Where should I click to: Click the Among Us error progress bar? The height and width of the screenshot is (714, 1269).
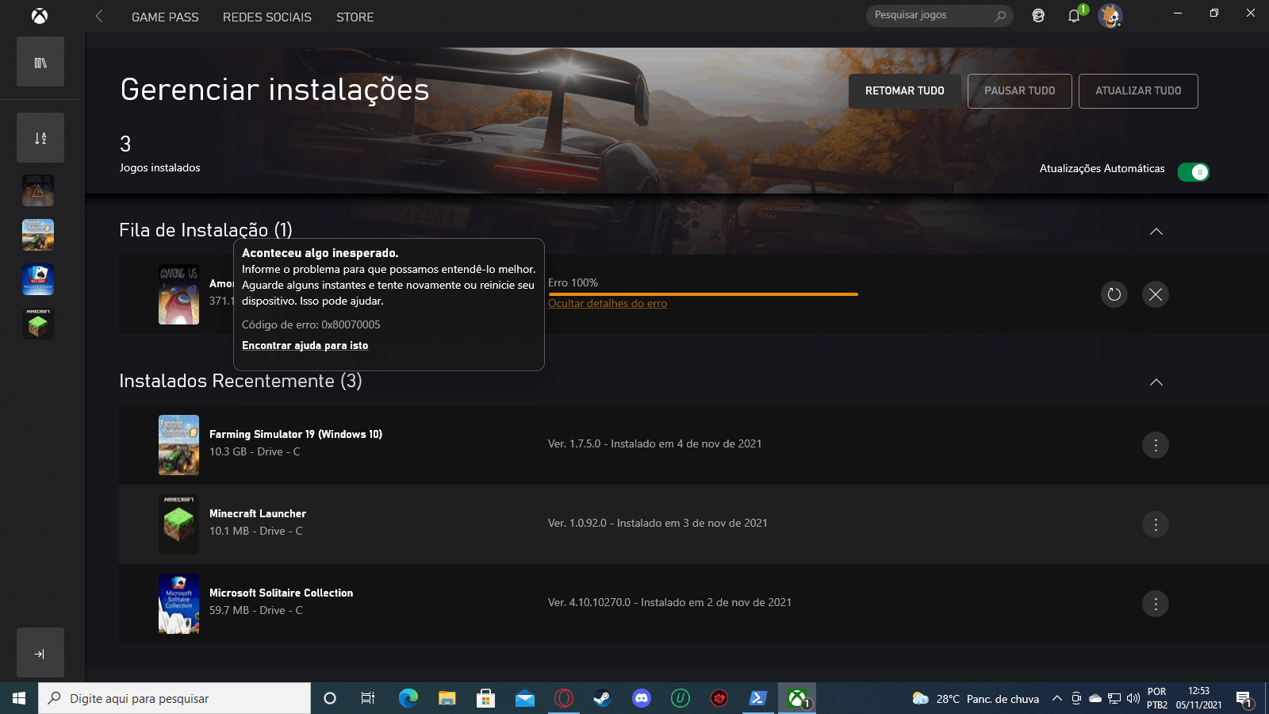click(703, 294)
